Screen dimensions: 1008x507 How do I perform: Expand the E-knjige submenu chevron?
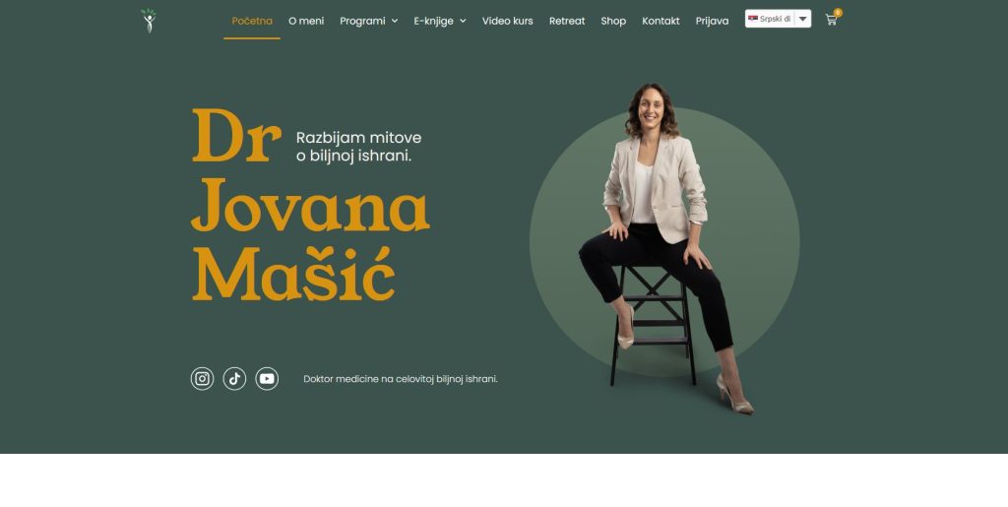click(x=463, y=21)
